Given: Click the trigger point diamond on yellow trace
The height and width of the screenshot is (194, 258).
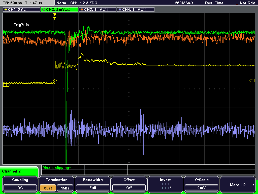Looking at the screenshot, I should (x=55, y=81).
